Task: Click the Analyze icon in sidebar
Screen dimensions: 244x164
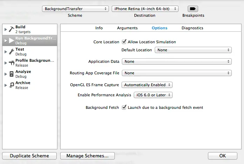Action: coord(11,74)
